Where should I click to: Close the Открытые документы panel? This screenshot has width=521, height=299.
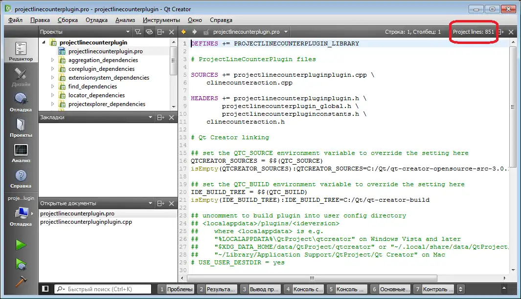[x=171, y=203]
